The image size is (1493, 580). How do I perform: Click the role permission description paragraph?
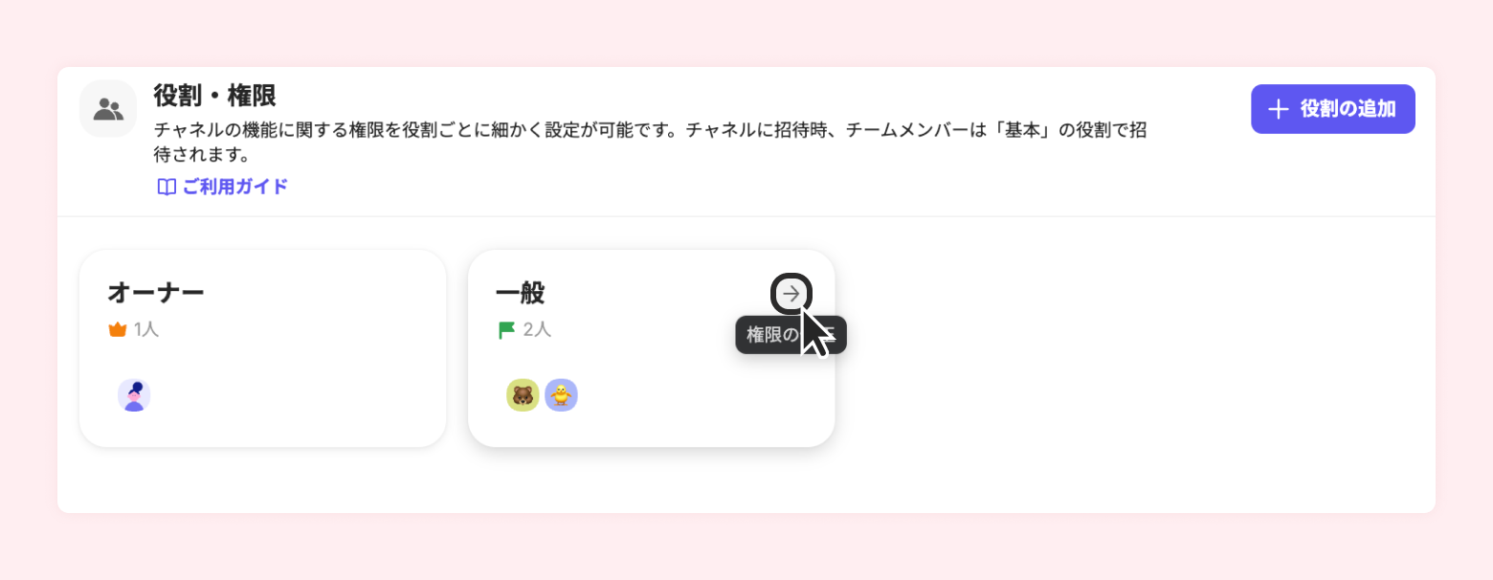651,142
